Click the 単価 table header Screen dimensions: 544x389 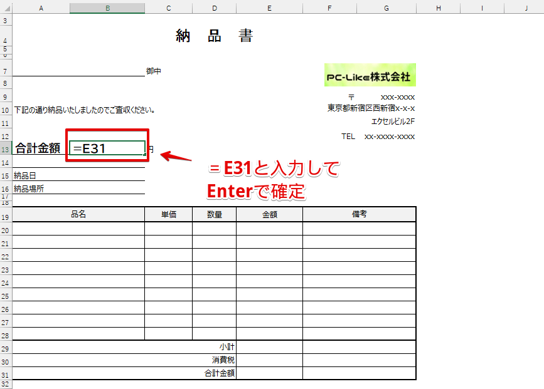[x=169, y=214]
